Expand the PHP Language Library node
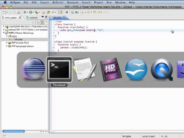This screenshot has height=138, width=184. 7,46
